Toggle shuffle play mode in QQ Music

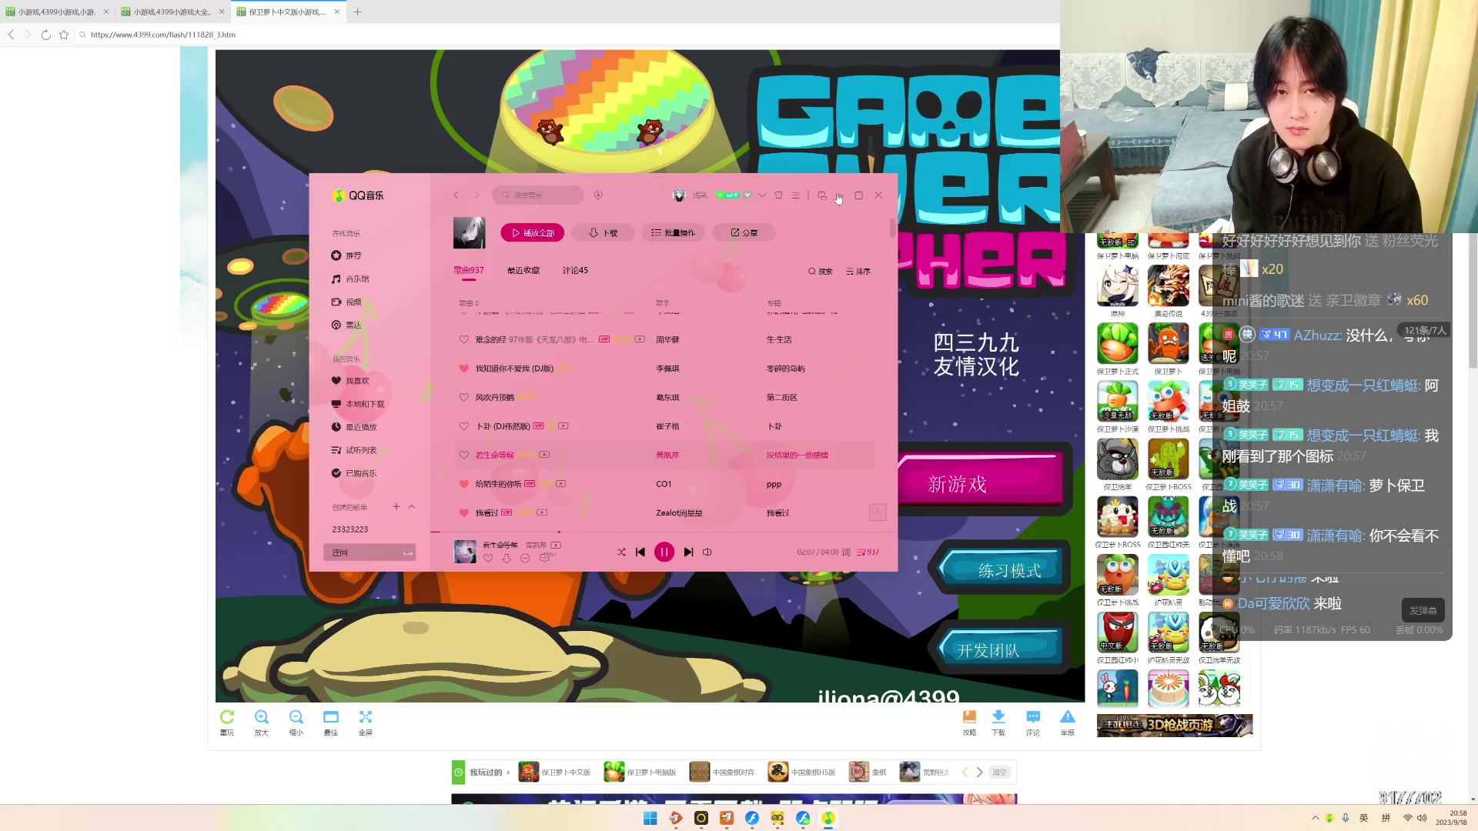coord(621,552)
